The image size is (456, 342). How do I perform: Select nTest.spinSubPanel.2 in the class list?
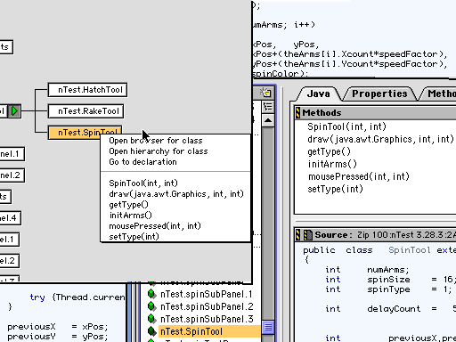[x=207, y=306]
